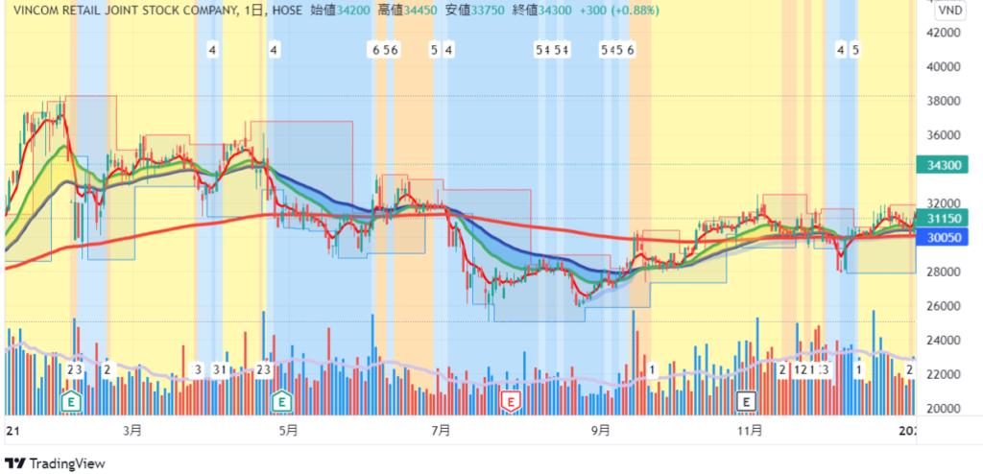This screenshot has width=983, height=474.
Task: Click the 9月 label on time axis
Action: coord(601,431)
